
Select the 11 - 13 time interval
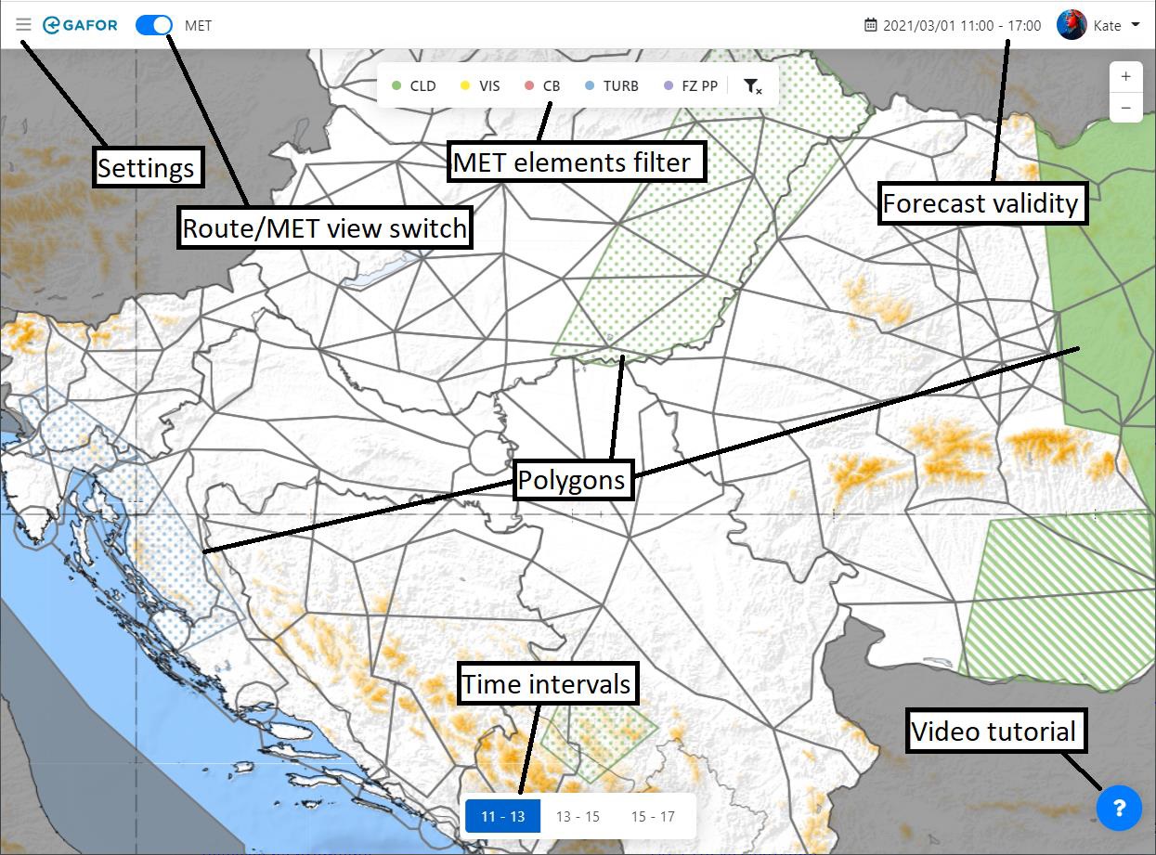pos(502,817)
